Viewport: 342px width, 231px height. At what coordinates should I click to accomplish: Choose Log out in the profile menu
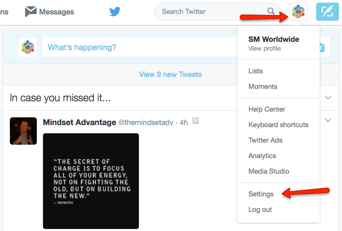(260, 209)
